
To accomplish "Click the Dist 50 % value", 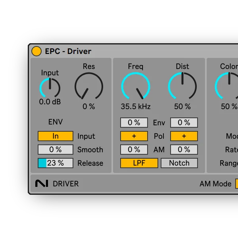I will click(x=182, y=106).
